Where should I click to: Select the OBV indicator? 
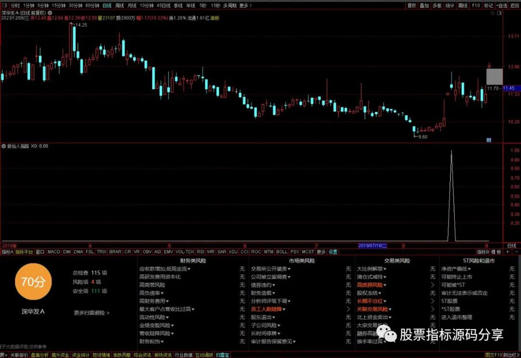tap(147, 252)
